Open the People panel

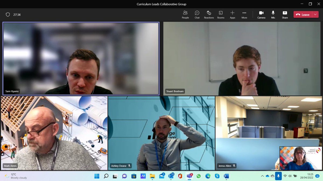coord(185,14)
